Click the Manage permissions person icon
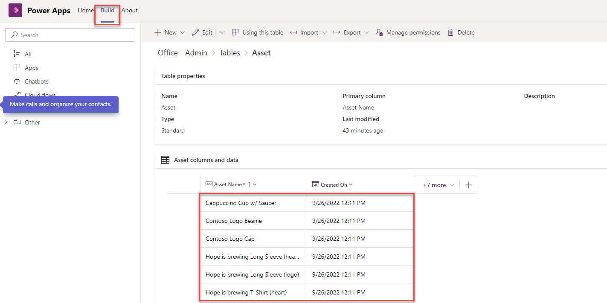Screen dimensions: 607x303 click(379, 32)
